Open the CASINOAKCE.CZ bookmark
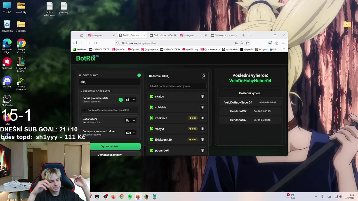 coord(99,49)
